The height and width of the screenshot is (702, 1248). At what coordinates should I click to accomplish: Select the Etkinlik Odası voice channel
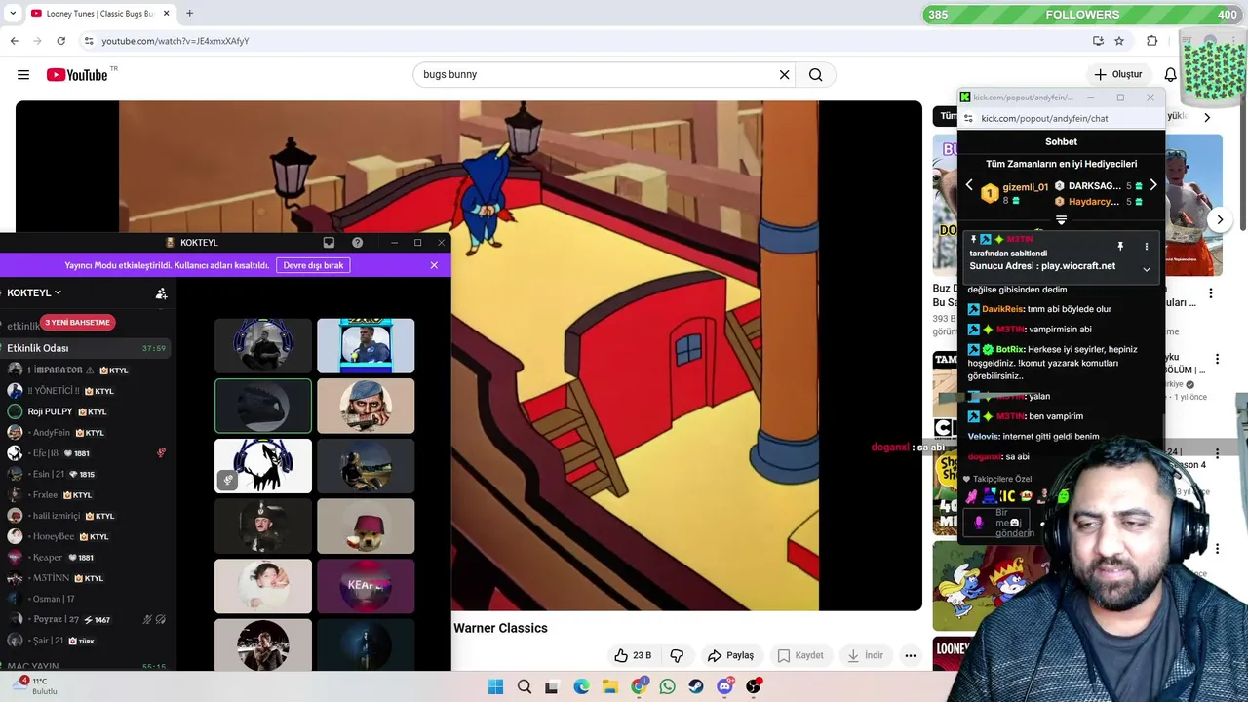86,348
